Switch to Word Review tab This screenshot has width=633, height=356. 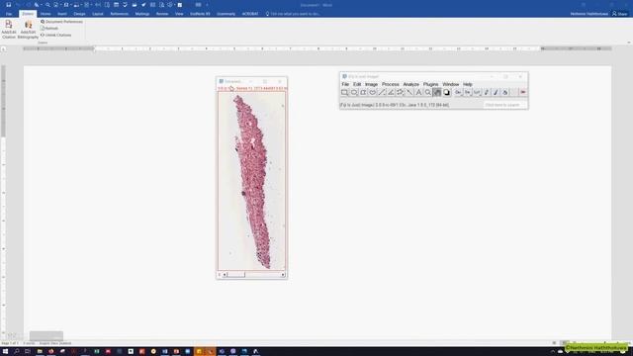[x=162, y=14]
